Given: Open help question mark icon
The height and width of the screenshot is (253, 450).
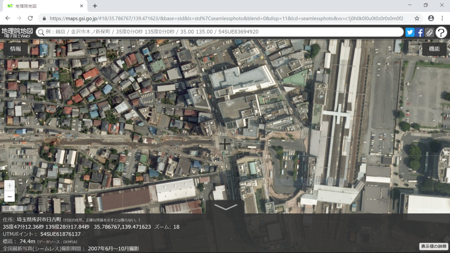Looking at the screenshot, I should (441, 32).
